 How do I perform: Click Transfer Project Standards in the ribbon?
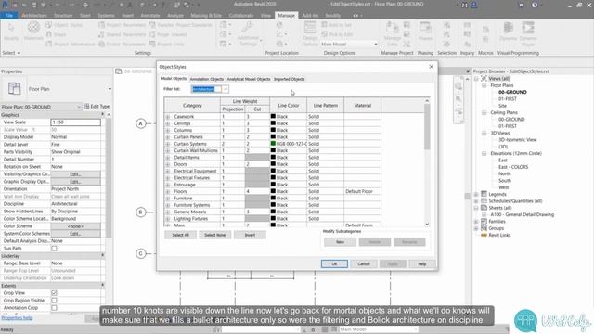pyautogui.click(x=181, y=25)
